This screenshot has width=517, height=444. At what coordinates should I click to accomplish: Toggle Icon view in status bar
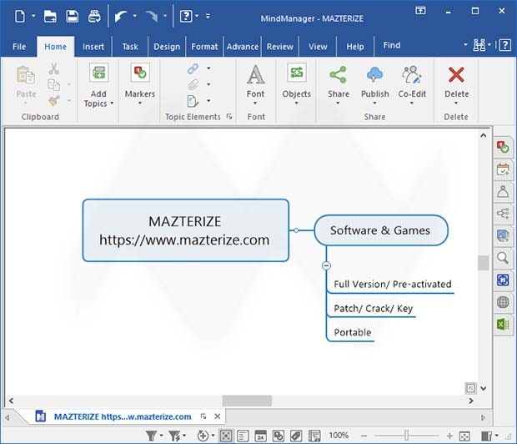279,436
